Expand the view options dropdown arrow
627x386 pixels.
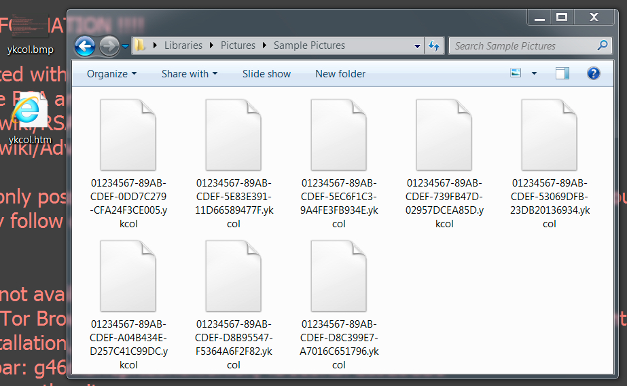534,73
